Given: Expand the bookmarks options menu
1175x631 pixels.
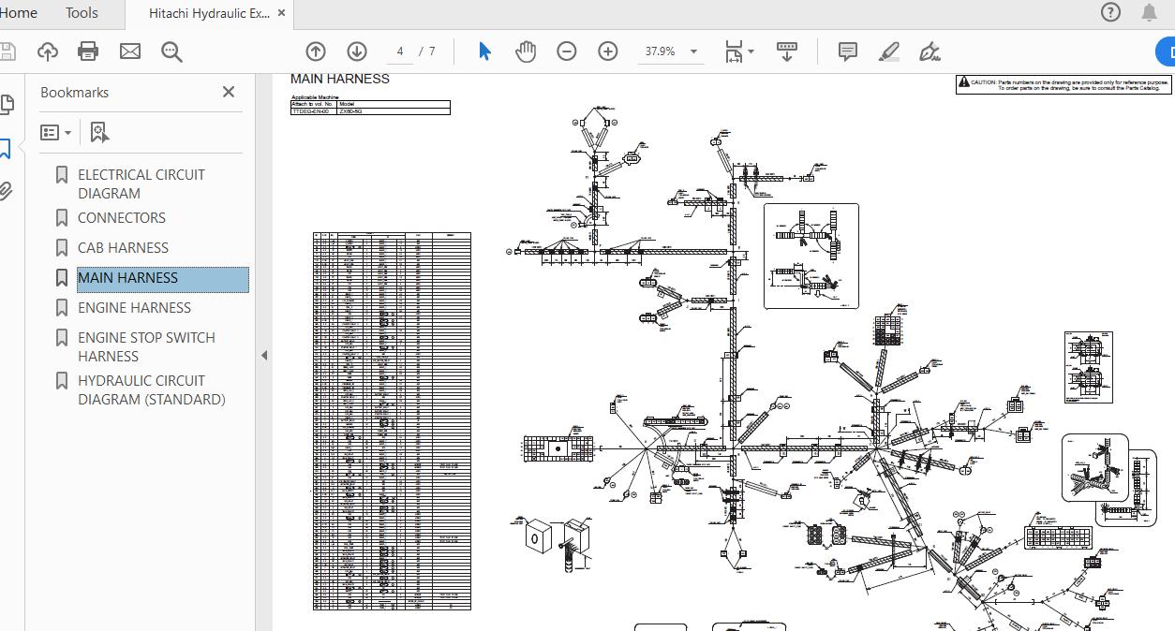Looking at the screenshot, I should tap(56, 133).
